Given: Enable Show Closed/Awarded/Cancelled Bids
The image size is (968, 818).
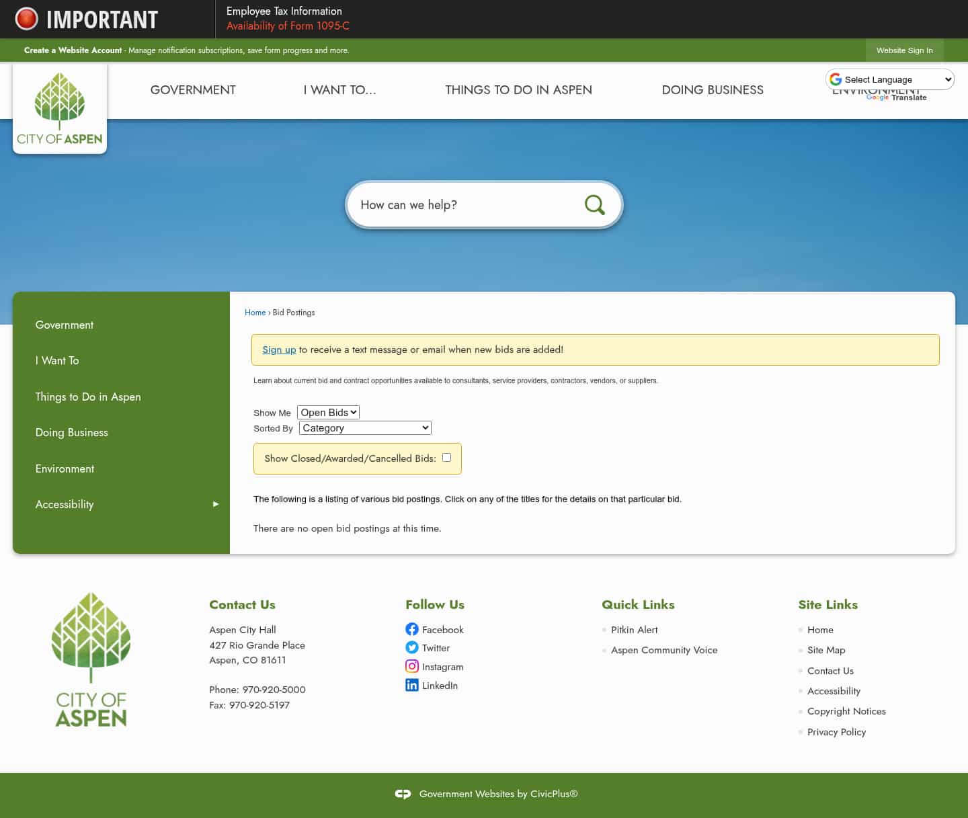Looking at the screenshot, I should [446, 457].
